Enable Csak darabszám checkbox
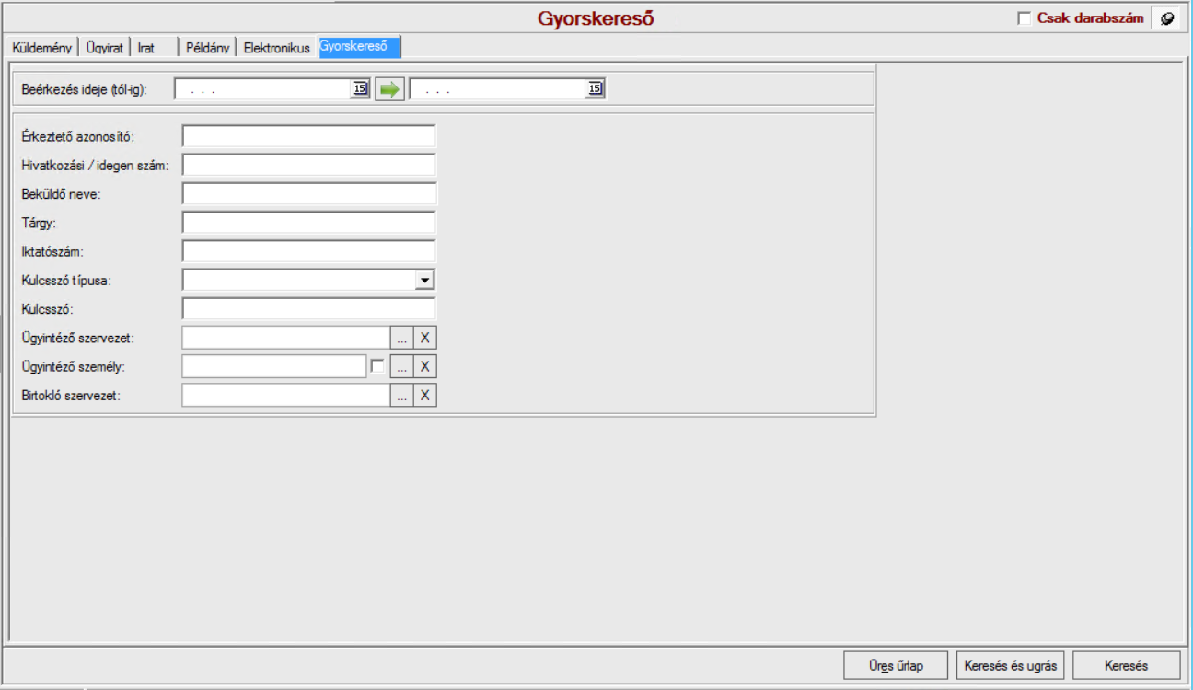This screenshot has height=690, width=1193. (1024, 18)
